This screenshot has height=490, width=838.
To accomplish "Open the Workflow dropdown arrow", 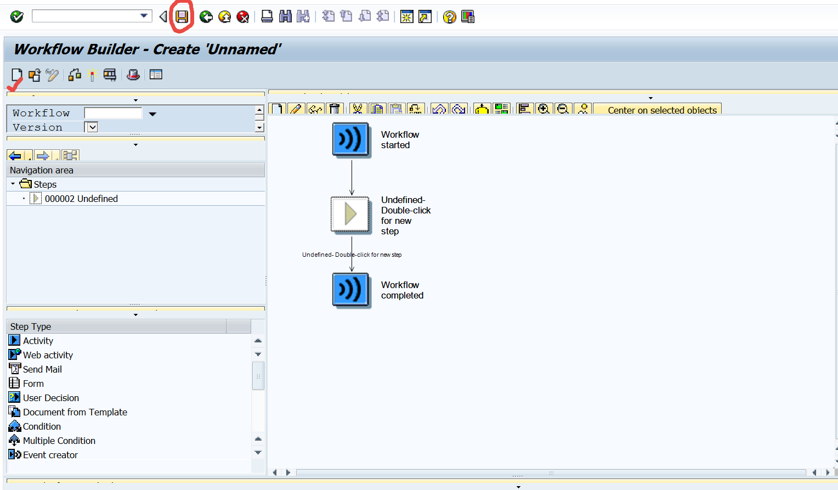I will point(152,114).
